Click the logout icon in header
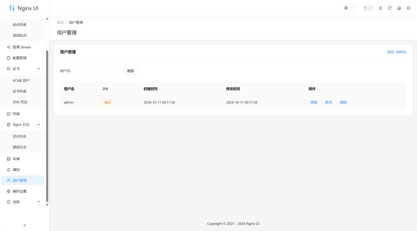The image size is (417, 231). (409, 8)
